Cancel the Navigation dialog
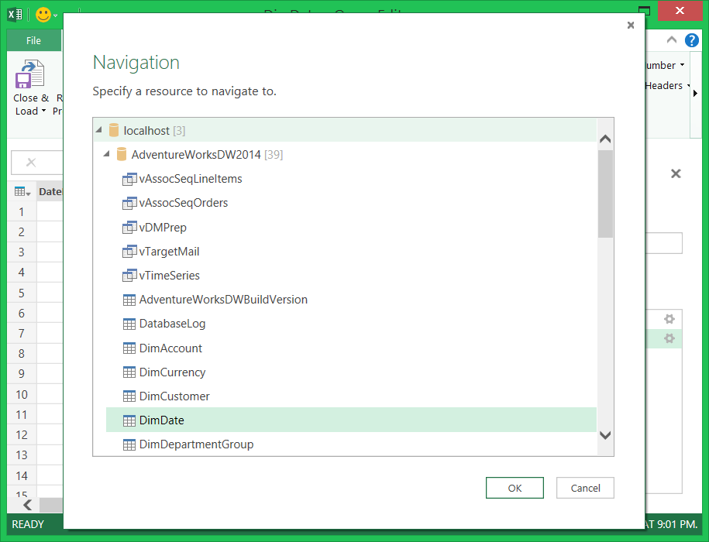Image resolution: width=709 pixels, height=542 pixels. pyautogui.click(x=585, y=488)
